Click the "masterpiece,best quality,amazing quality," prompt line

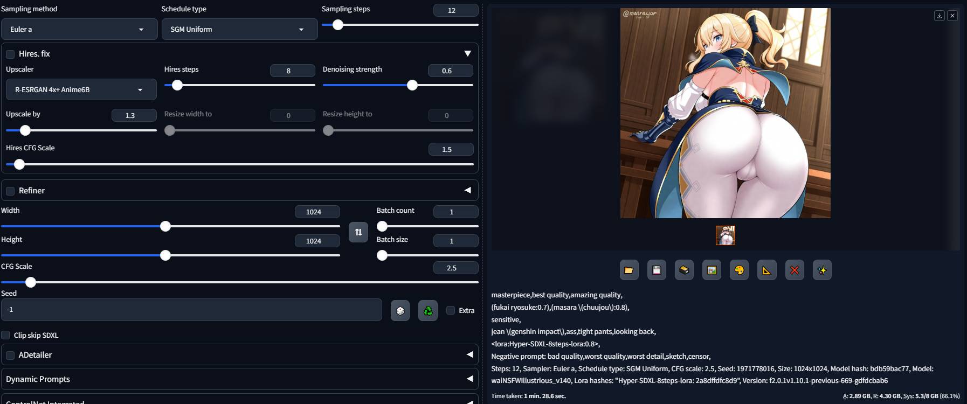[557, 295]
